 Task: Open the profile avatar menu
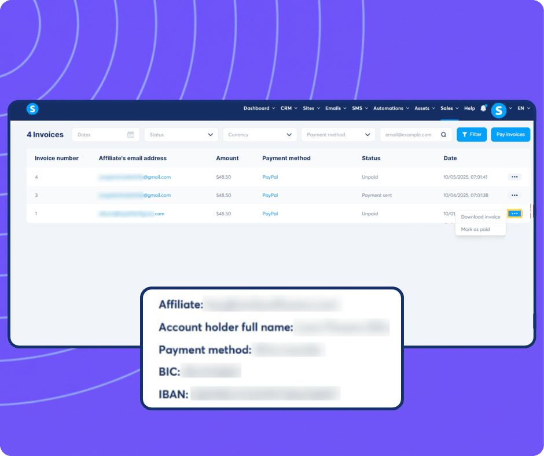pos(498,111)
